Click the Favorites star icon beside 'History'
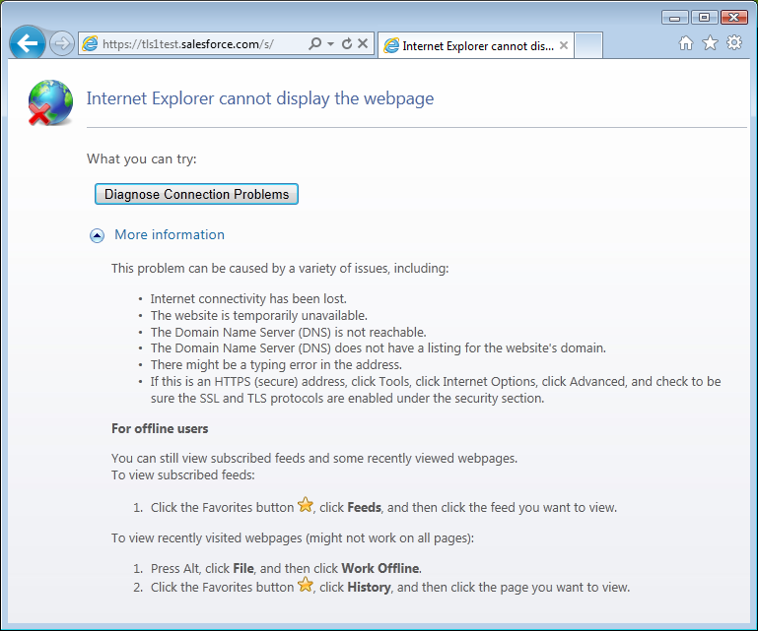This screenshot has height=631, width=758. click(x=305, y=585)
